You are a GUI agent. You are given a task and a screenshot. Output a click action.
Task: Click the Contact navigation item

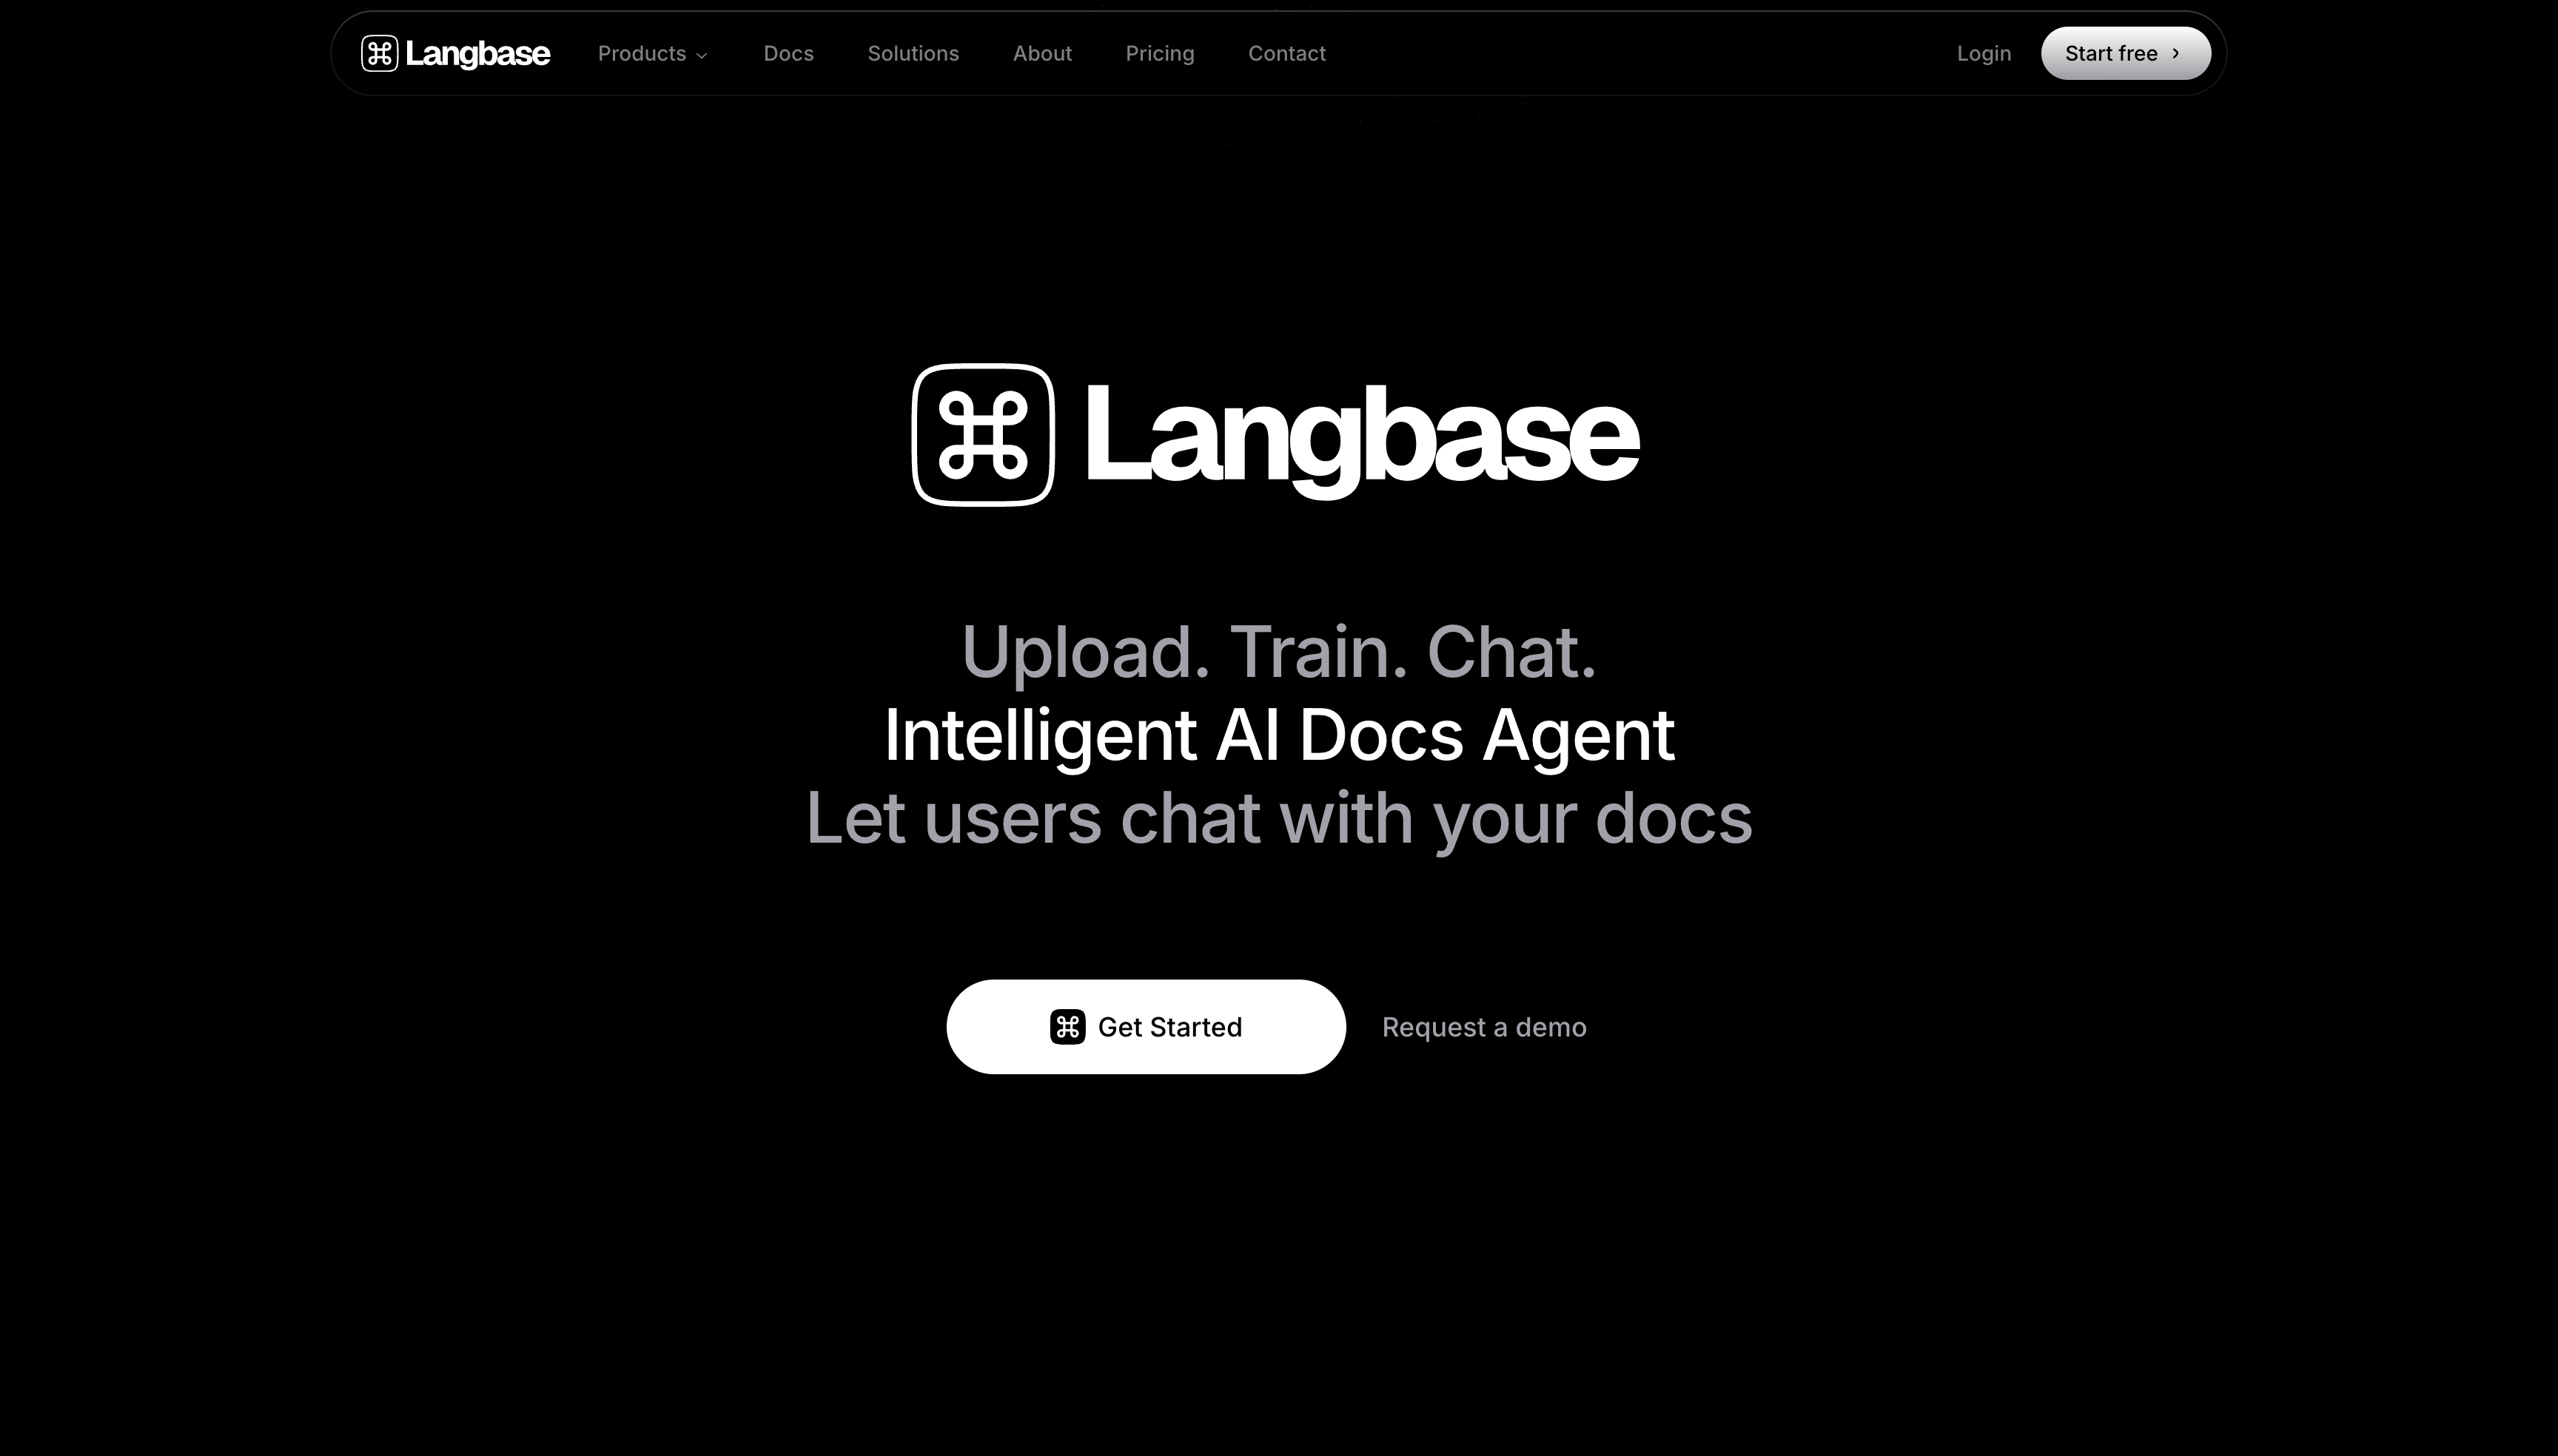[x=1288, y=53]
